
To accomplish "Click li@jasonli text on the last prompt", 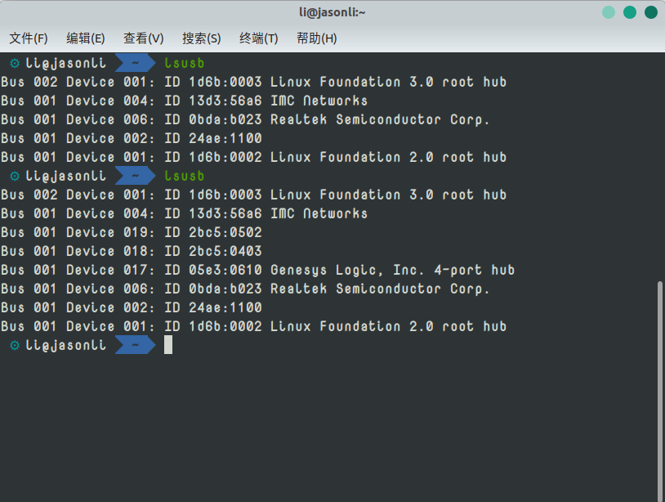I will [65, 345].
